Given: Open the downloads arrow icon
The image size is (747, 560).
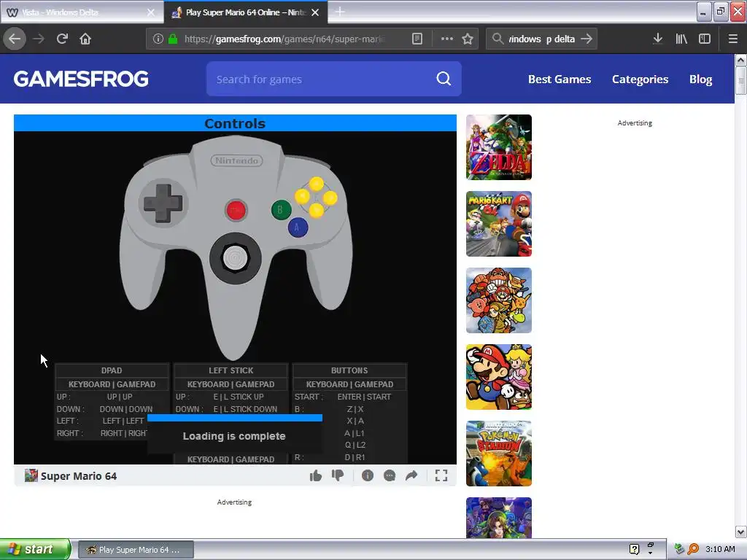Looking at the screenshot, I should 658,39.
